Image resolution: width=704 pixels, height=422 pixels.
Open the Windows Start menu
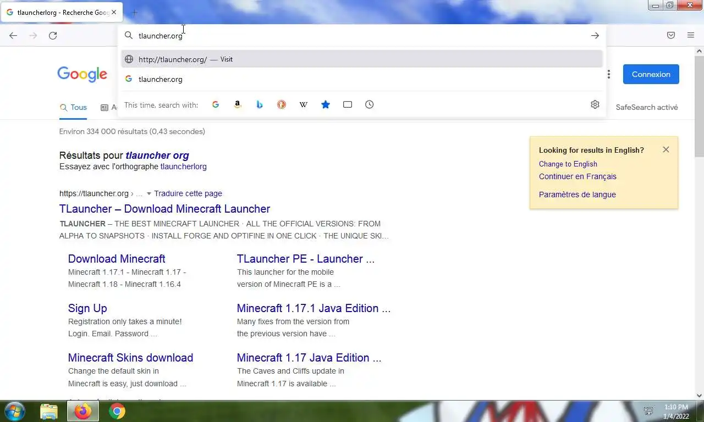(x=14, y=411)
